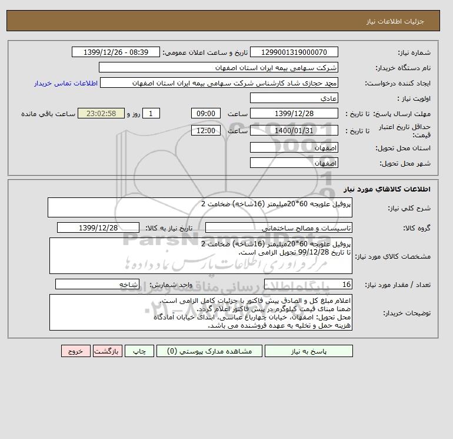Click the شماره نیاز label
The height and width of the screenshot is (439, 453).
click(x=414, y=52)
